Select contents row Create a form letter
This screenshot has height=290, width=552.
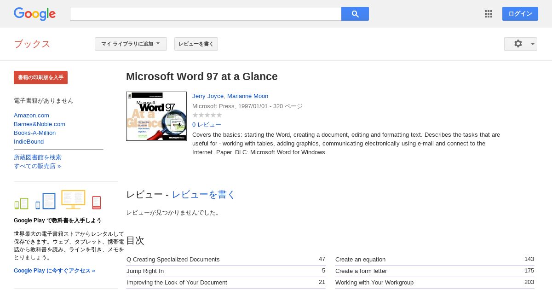(x=435, y=271)
